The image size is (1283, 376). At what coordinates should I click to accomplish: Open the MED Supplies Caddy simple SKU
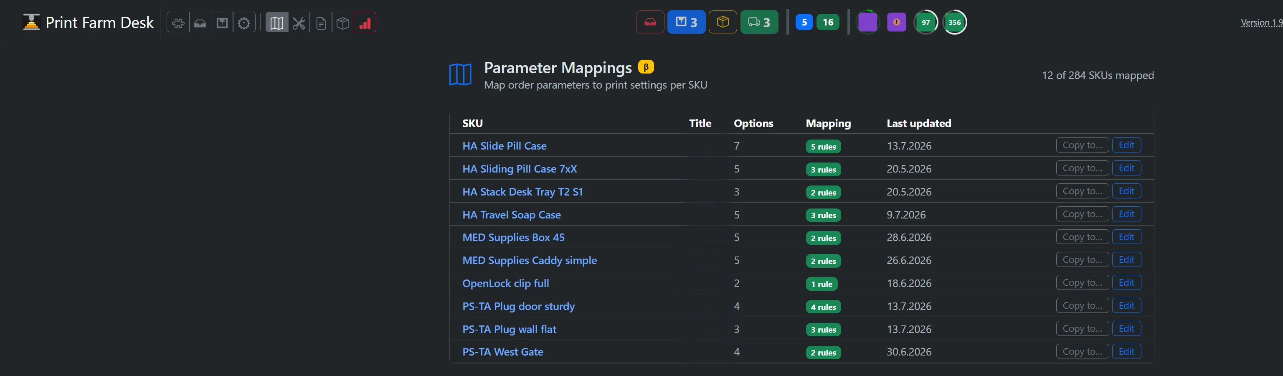[530, 260]
